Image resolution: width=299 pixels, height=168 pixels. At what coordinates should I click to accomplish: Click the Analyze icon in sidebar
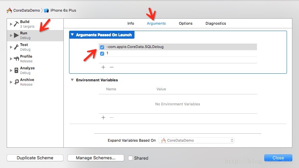(x=16, y=70)
